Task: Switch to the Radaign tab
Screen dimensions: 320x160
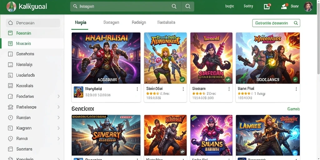Action: coord(139,22)
